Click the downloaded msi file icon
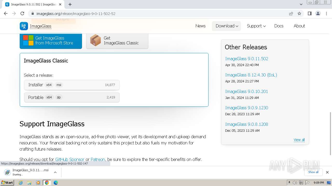 point(7,172)
